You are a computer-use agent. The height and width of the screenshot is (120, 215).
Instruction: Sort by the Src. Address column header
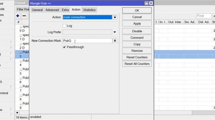[191, 22]
